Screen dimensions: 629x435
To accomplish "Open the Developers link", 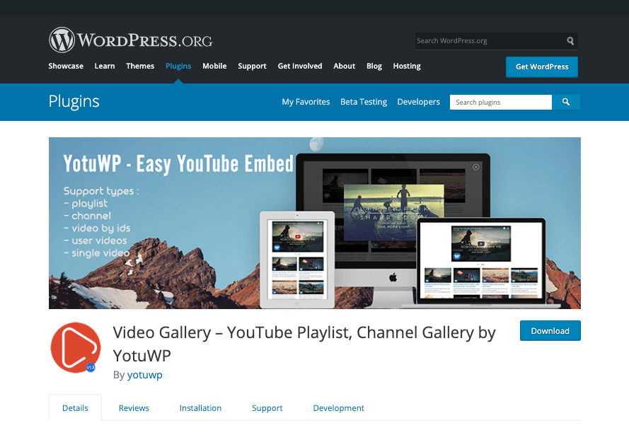I will click(418, 103).
